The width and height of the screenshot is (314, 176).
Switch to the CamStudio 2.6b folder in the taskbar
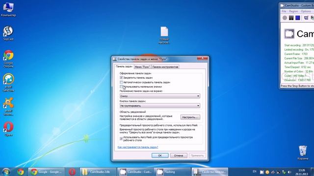click(98, 172)
